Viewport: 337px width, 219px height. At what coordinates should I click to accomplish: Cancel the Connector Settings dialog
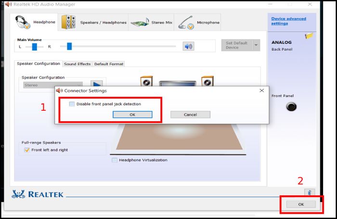(x=190, y=115)
